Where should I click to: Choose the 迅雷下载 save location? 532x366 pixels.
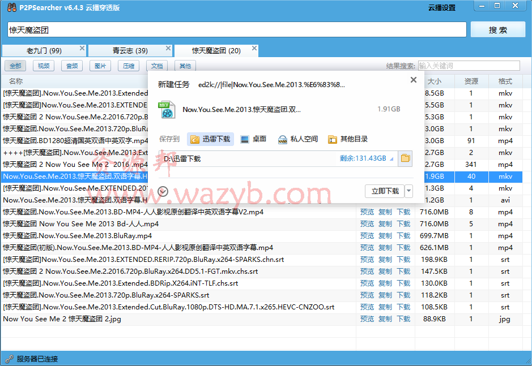[x=210, y=139]
